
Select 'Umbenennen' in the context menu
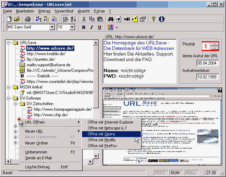36,152
